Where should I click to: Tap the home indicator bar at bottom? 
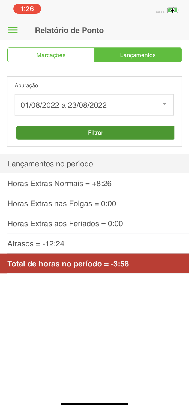[x=94, y=404]
